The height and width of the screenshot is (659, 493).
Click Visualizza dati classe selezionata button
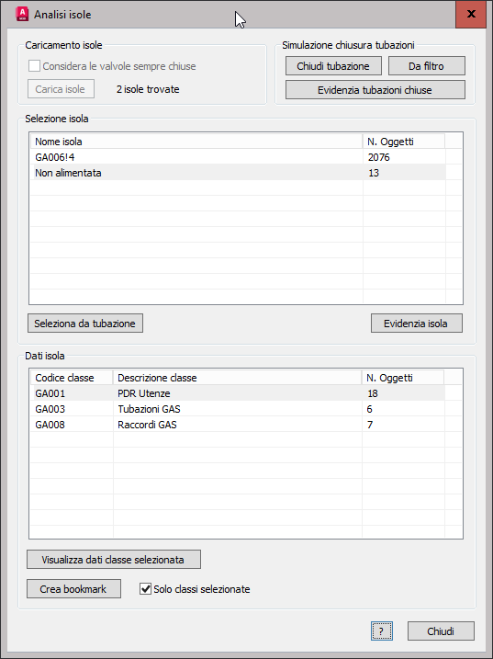click(x=114, y=560)
